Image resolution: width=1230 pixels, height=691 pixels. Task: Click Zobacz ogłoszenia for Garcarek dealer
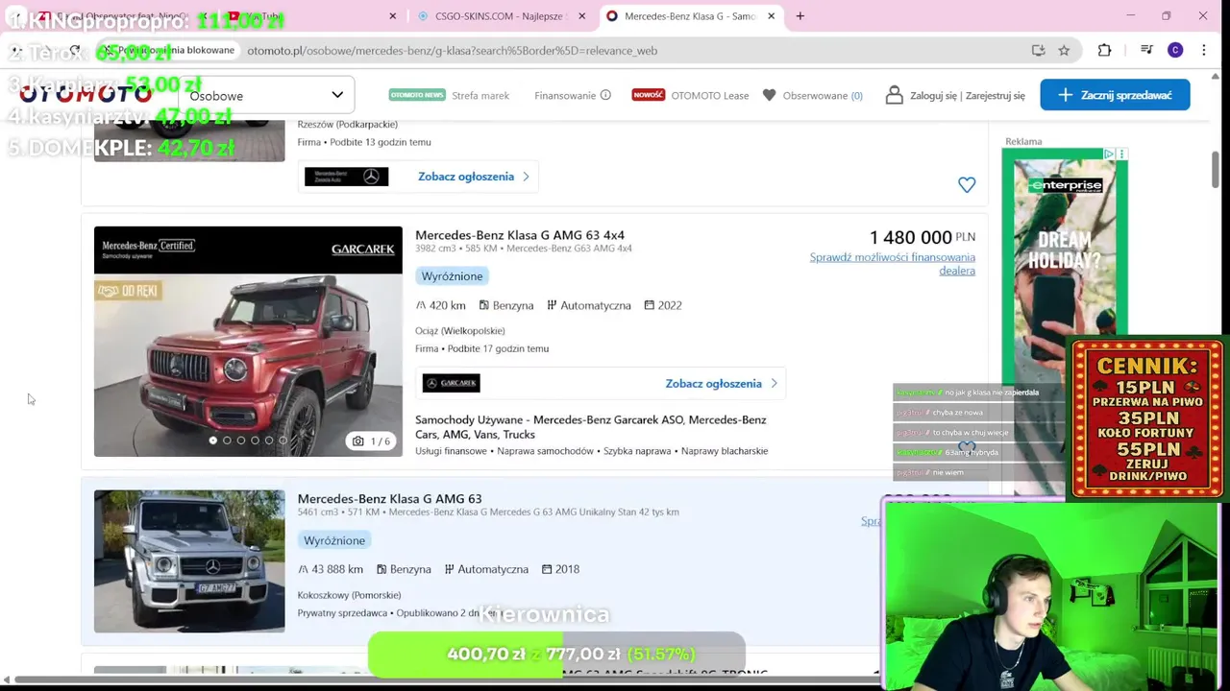point(721,383)
